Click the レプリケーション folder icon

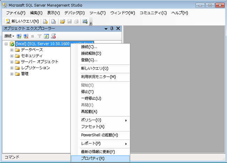[17, 68]
